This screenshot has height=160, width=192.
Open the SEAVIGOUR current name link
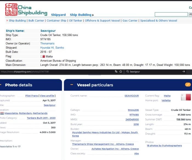[x=132, y=96]
